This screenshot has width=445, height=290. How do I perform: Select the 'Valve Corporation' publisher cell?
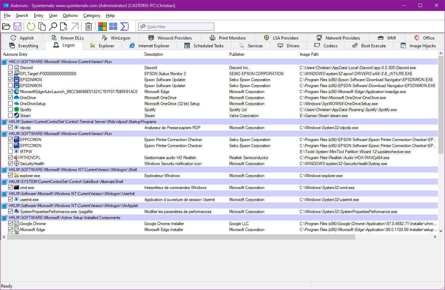coord(244,116)
